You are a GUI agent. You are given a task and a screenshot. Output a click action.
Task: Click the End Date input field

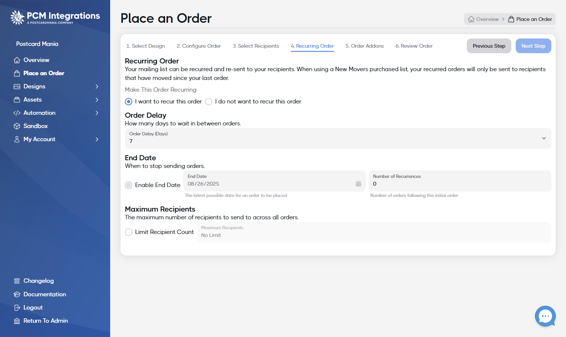point(274,181)
